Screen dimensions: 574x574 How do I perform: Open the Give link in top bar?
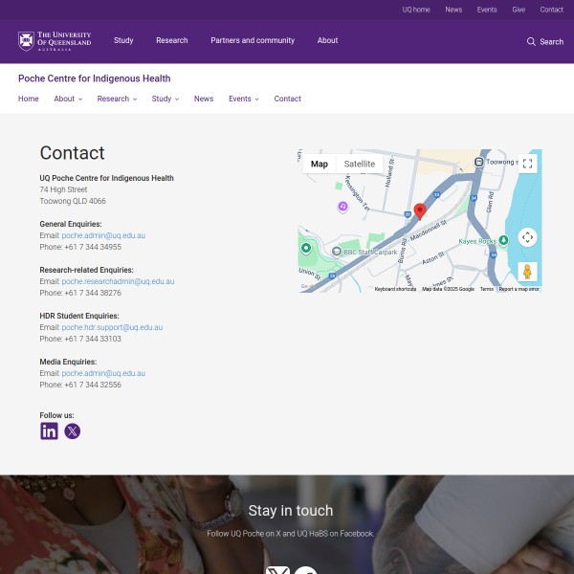coord(519,10)
